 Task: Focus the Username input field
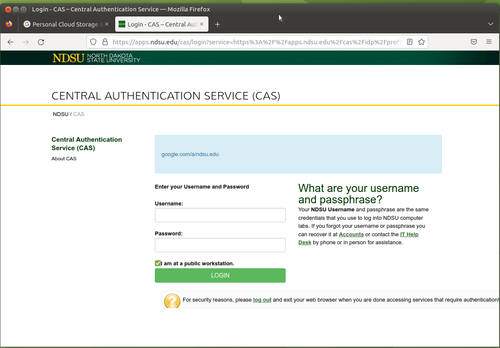(x=220, y=215)
